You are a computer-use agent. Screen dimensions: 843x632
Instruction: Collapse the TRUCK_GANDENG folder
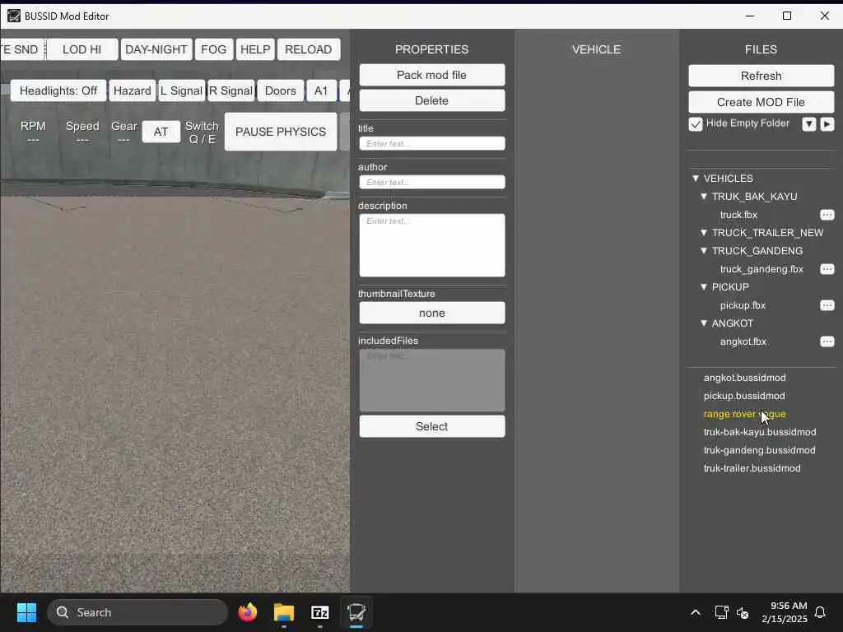(704, 251)
